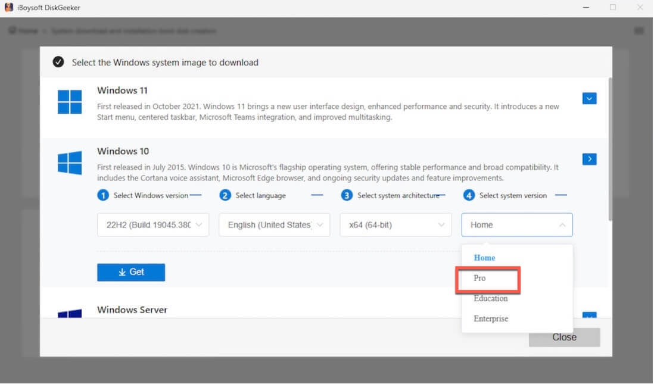Open the English (United States) language dropdown
The height and width of the screenshot is (384, 654).
(x=275, y=224)
